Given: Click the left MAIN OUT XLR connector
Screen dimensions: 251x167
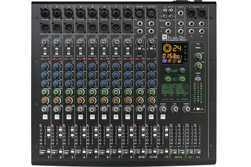Looking at the screenshot, I should pos(192,14).
